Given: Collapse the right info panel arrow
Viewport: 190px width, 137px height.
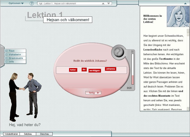Looking at the screenshot, I should pos(185,4).
